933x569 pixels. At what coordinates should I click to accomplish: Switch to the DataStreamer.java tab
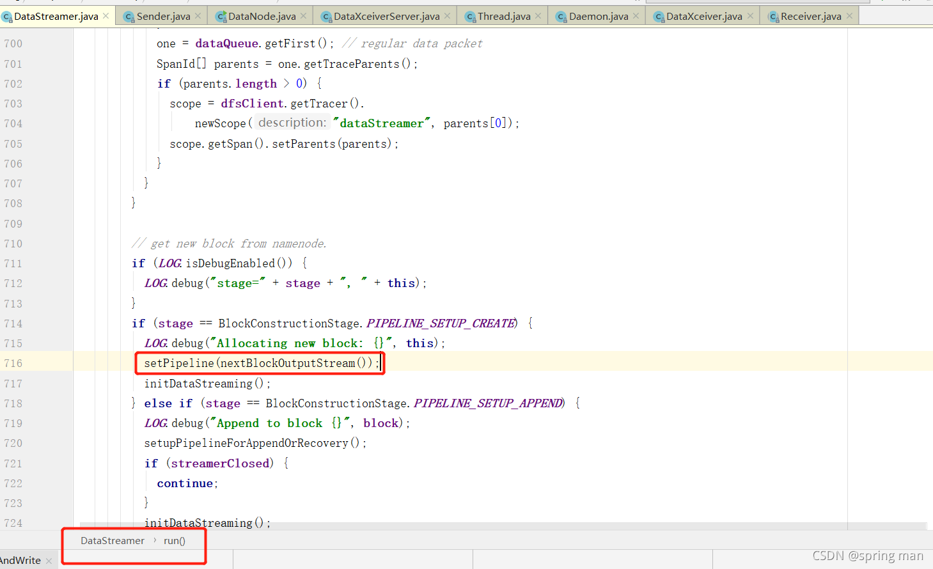click(56, 16)
